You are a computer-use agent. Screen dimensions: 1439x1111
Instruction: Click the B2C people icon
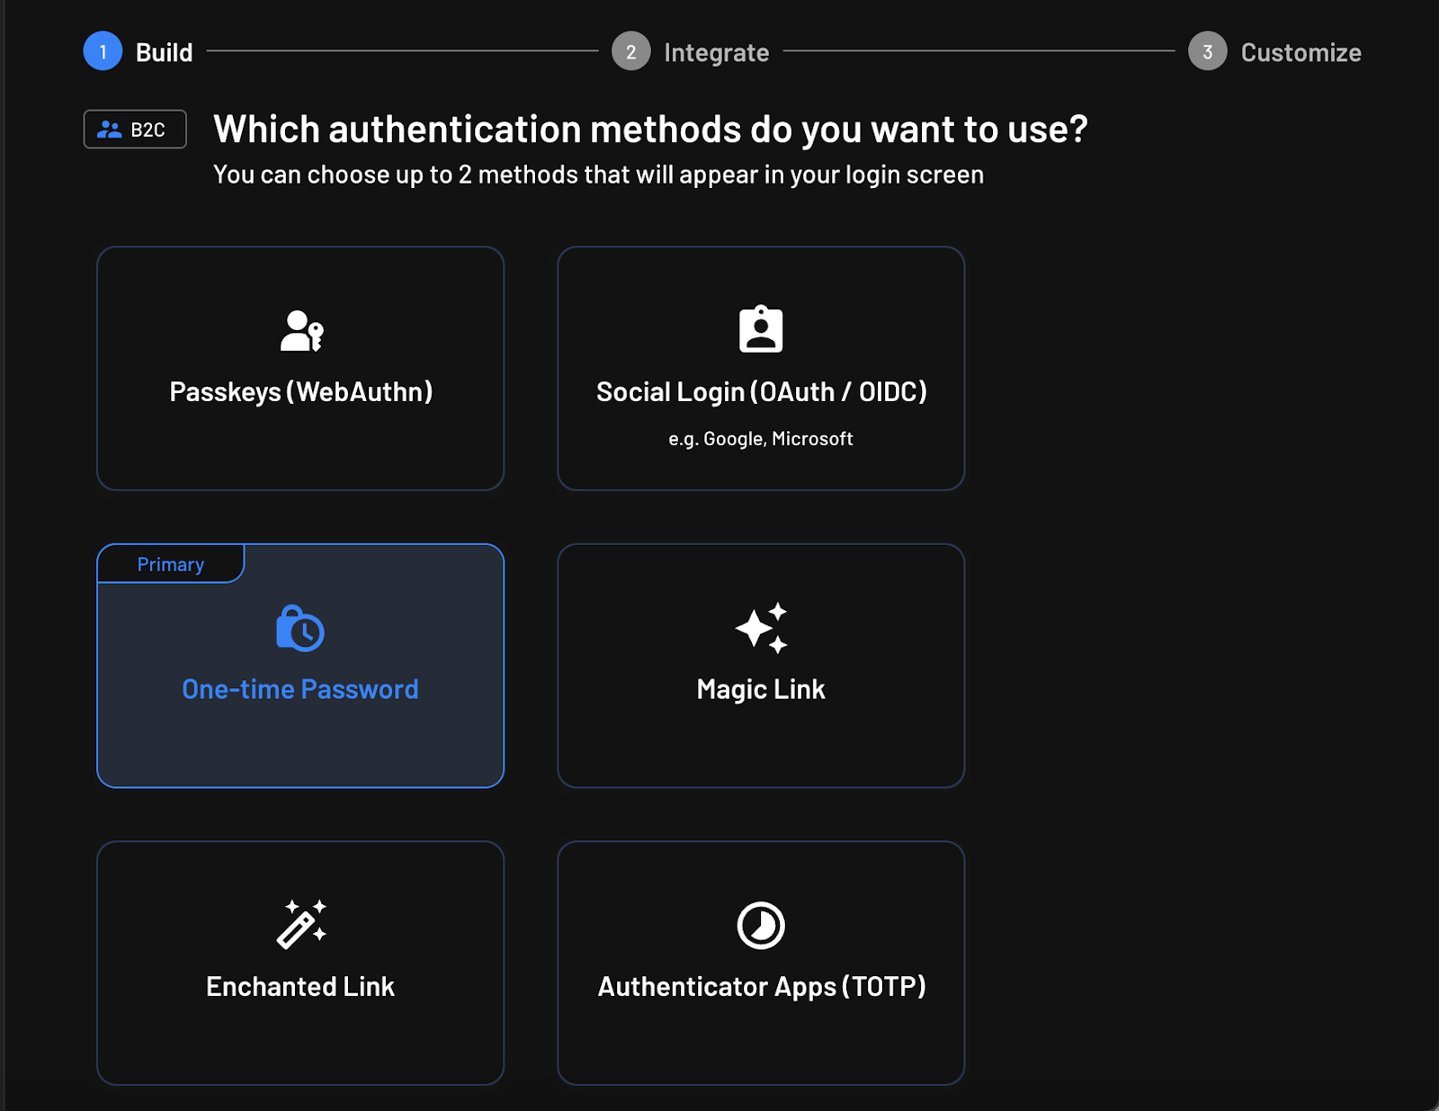109,129
